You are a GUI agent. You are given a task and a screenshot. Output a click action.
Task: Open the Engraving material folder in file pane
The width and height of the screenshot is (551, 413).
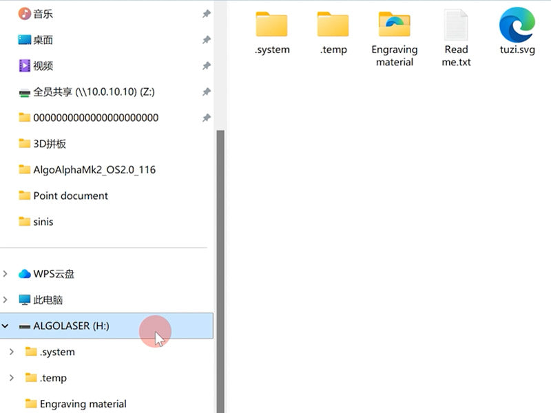click(x=394, y=25)
